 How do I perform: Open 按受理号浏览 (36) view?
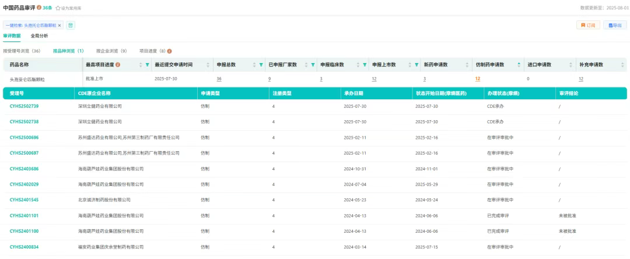pyautogui.click(x=22, y=51)
